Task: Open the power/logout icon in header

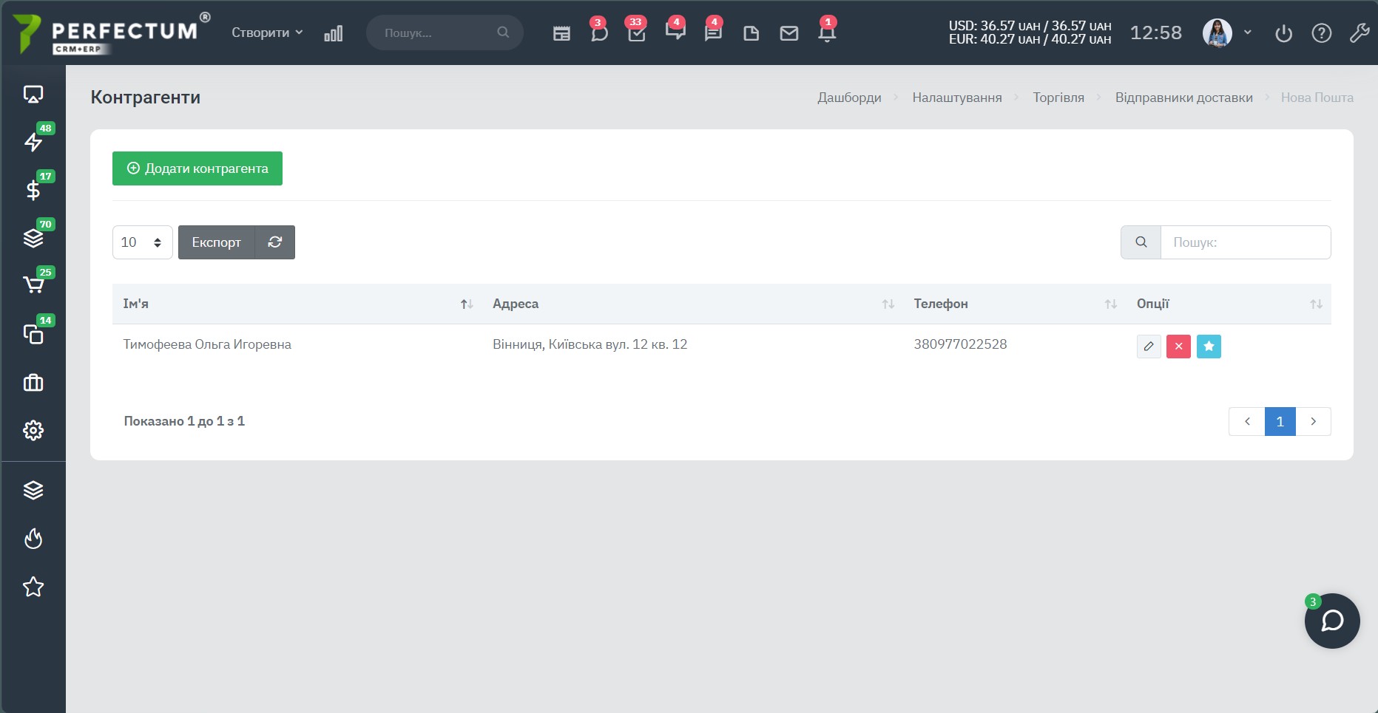Action: [1284, 33]
